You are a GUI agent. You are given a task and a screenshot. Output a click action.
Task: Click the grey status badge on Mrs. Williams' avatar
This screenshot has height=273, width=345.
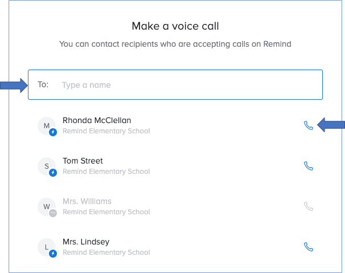(x=53, y=213)
